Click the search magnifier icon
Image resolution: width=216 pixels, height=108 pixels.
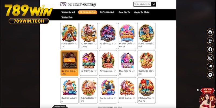point(154,4)
